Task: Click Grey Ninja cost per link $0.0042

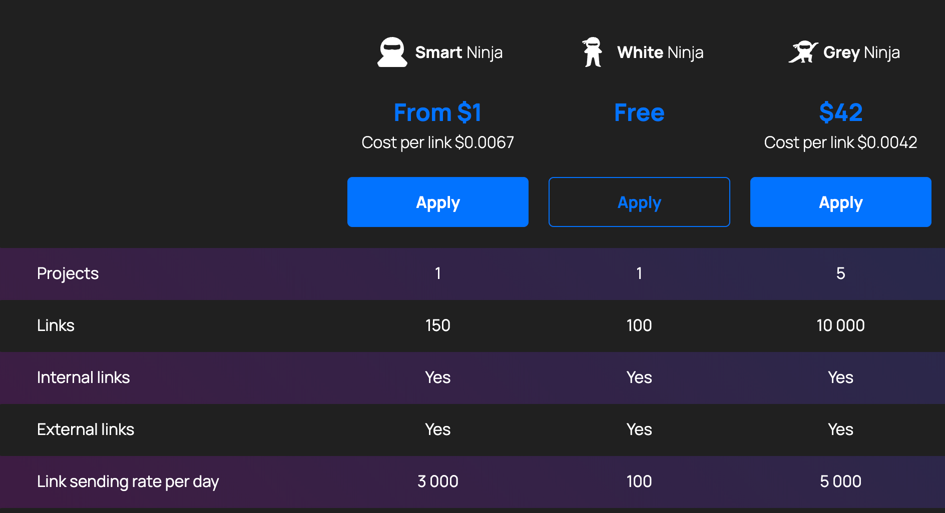Action: tap(840, 142)
